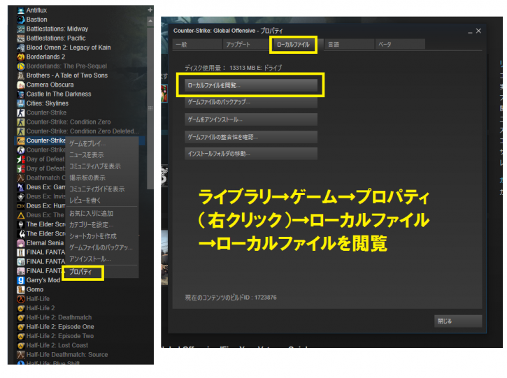Viewport: 507px width, 378px height.
Task: Choose お気に入りに追加 menu entry
Action: coord(102,214)
